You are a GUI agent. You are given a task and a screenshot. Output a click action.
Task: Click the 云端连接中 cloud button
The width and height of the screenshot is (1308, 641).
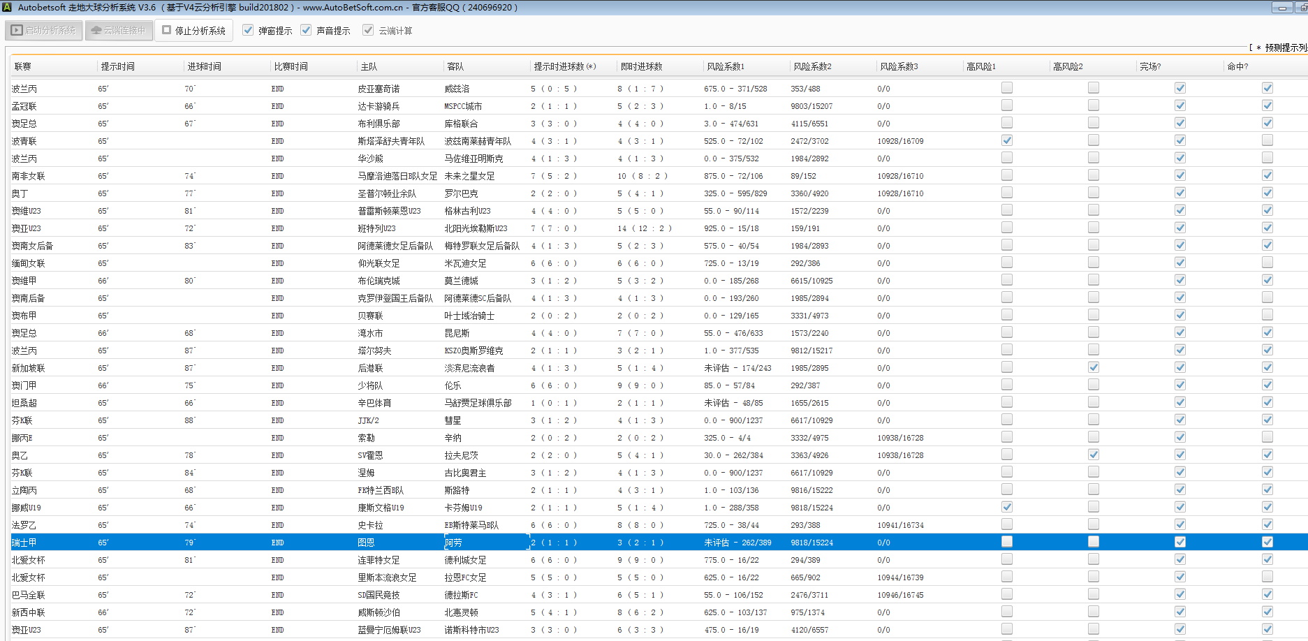[x=119, y=31]
